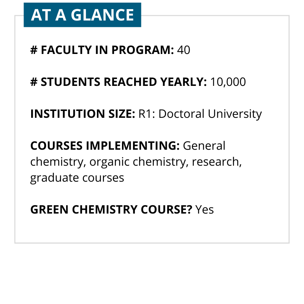The image size is (304, 304).
Task: Select the "# STUDENTS REACHED YEARLY:" label
Action: tap(119, 82)
